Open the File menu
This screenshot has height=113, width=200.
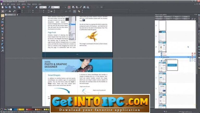point(4,4)
